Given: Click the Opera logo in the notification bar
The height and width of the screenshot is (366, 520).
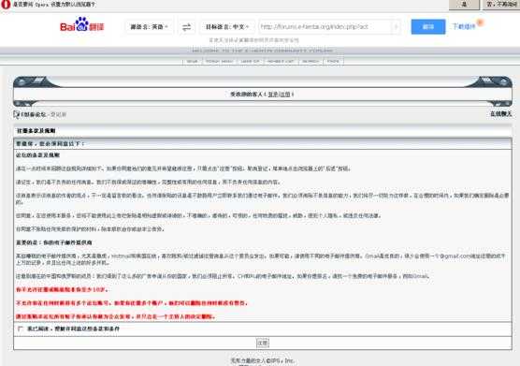Looking at the screenshot, I should [6, 5].
